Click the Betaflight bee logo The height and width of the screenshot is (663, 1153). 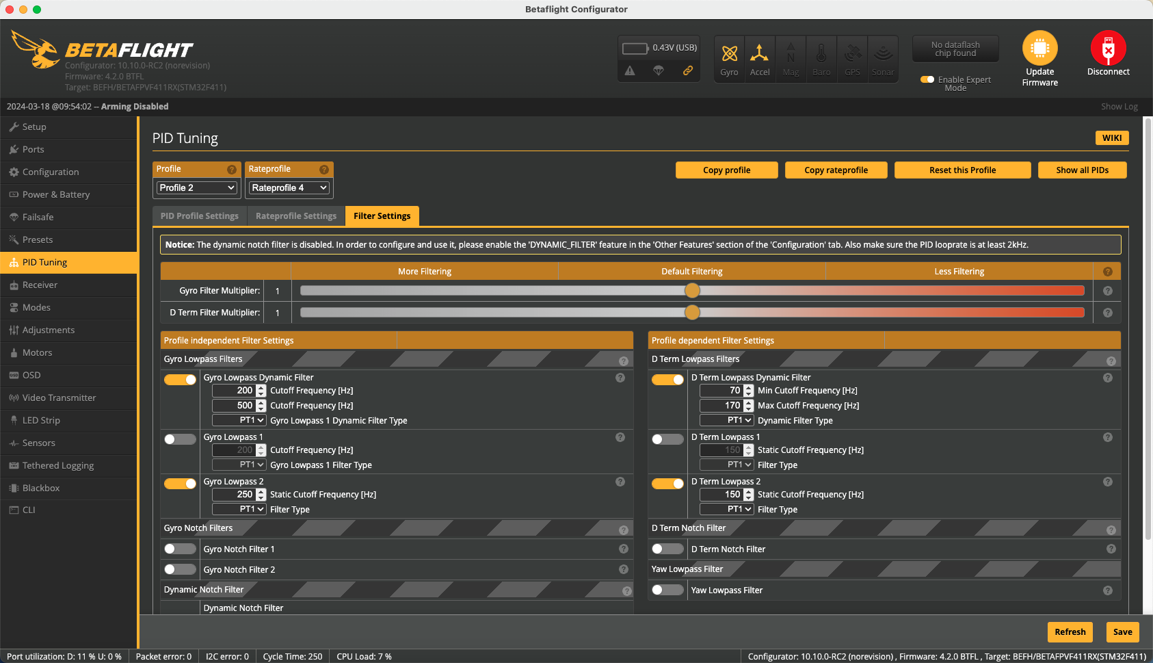(36, 50)
